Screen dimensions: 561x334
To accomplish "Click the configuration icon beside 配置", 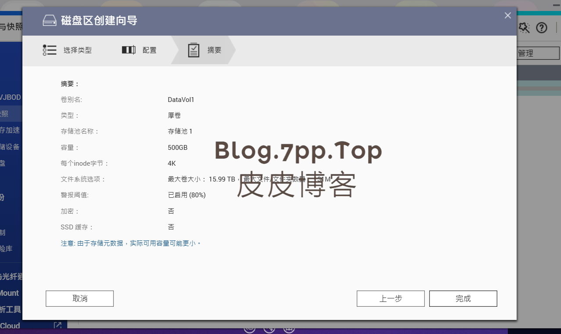I will click(x=129, y=50).
